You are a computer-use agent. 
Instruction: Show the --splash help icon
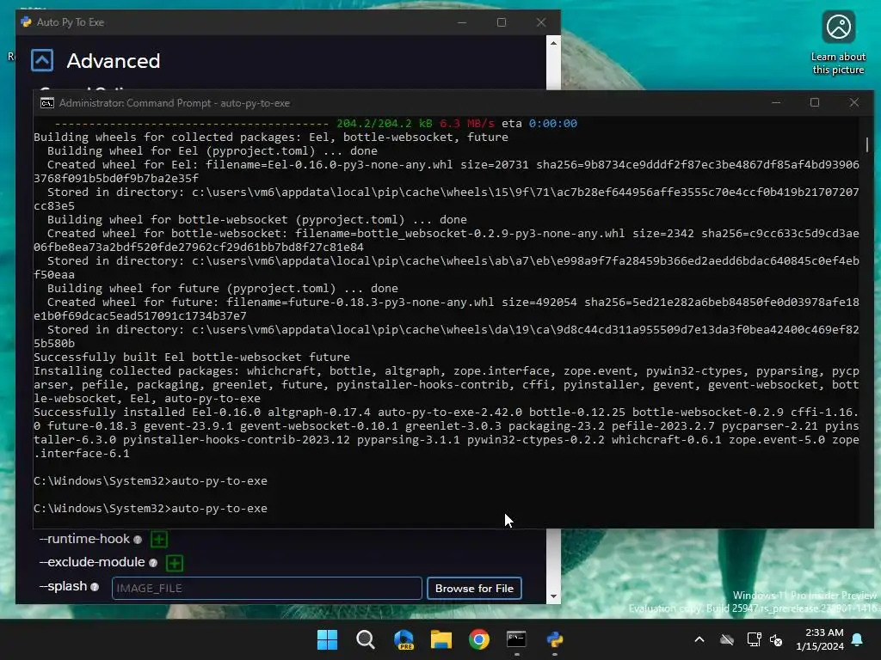pos(95,587)
